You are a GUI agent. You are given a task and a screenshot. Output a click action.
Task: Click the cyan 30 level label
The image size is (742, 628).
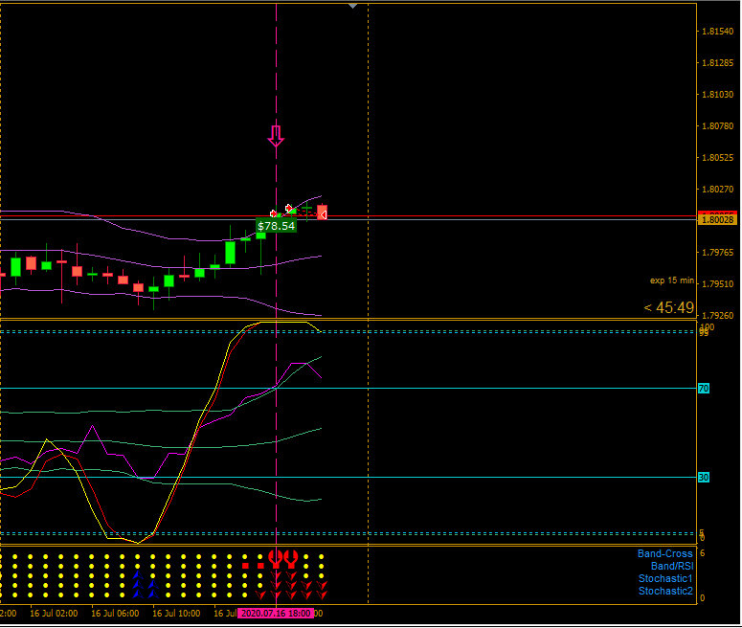[x=704, y=478]
